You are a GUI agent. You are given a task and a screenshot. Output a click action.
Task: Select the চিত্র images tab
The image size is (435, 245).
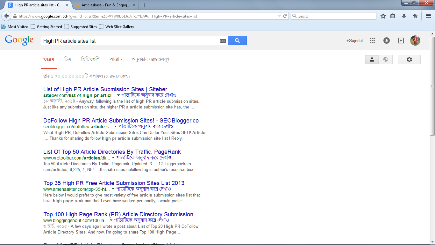[68, 59]
